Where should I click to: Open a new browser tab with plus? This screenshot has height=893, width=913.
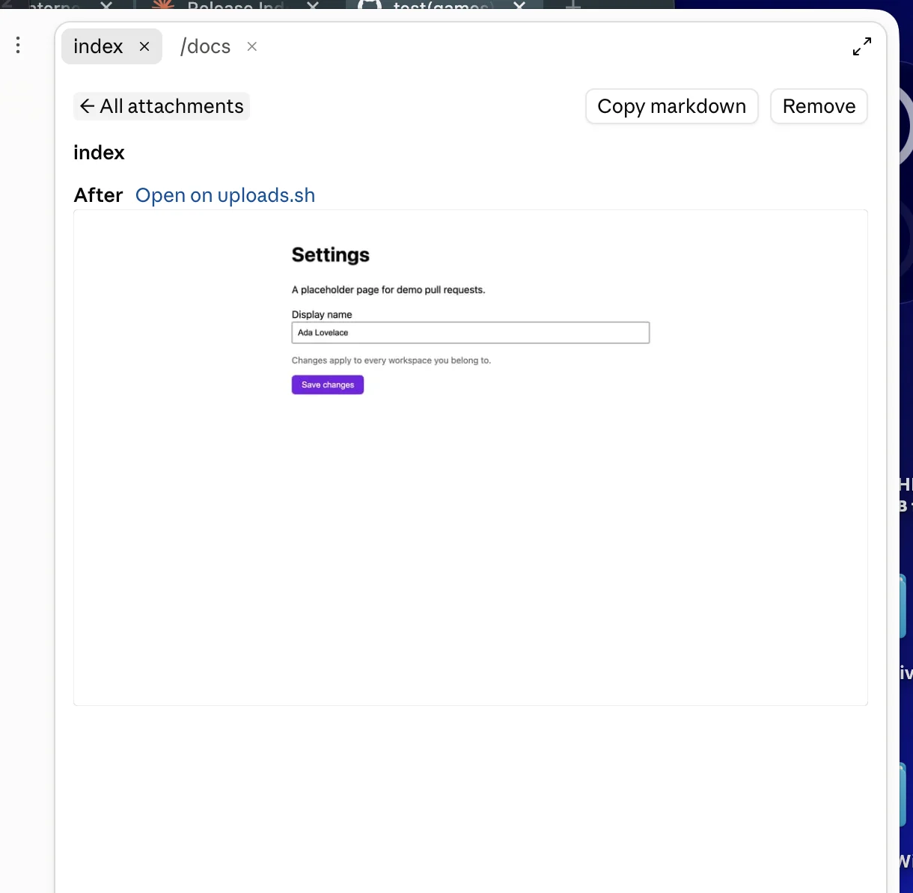[573, 5]
